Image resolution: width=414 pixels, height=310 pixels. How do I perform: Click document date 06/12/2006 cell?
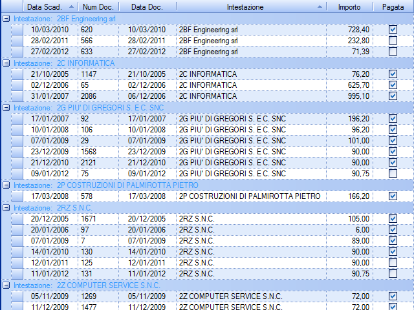click(x=147, y=96)
